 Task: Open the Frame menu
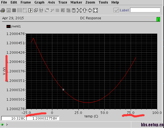point(26,2)
